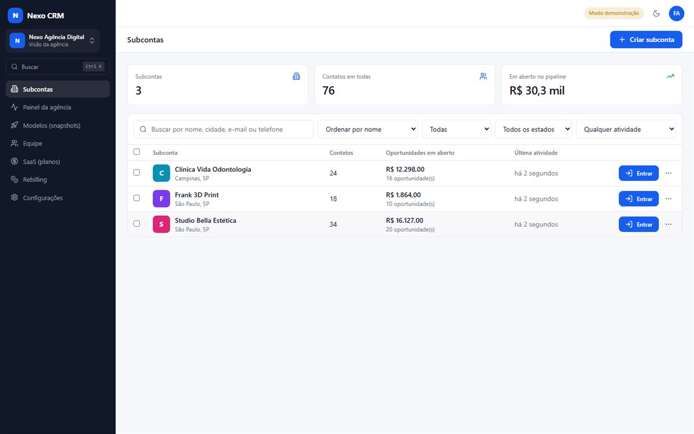Click Clínica Vida Odontologia C avatar
The image size is (694, 434).
(161, 173)
